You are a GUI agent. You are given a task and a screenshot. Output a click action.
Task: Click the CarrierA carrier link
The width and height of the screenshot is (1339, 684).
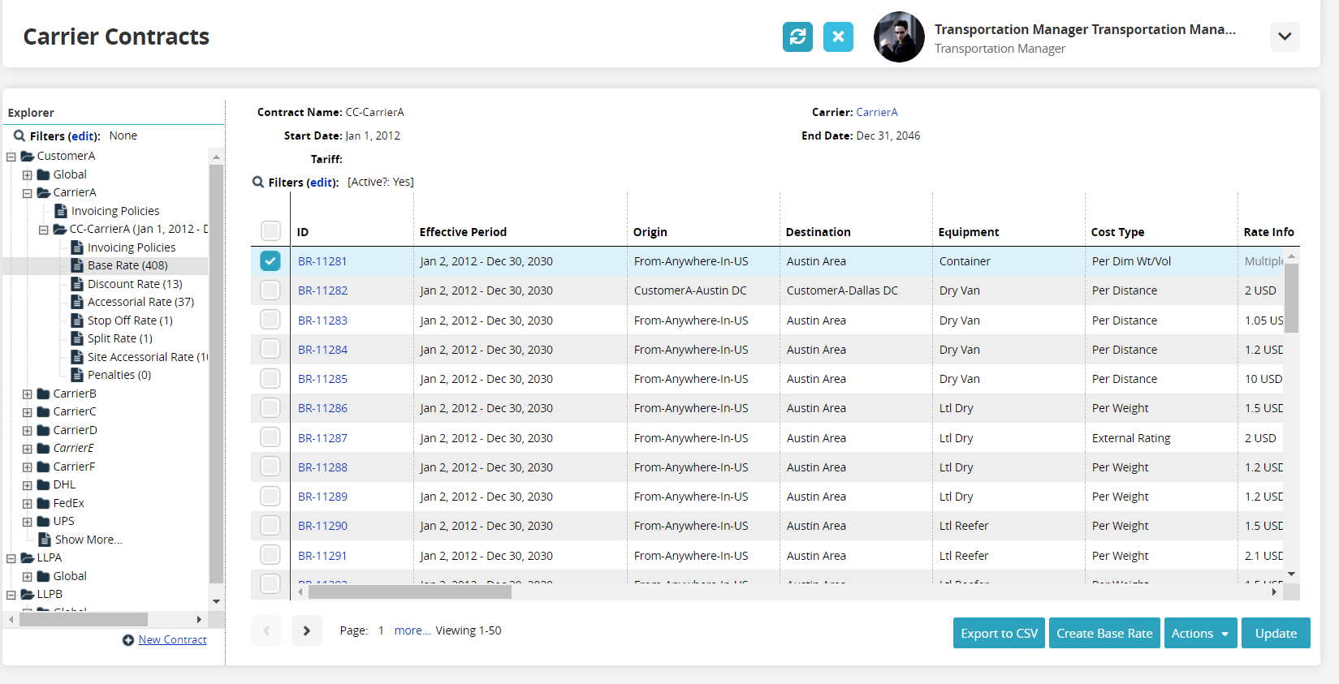[x=876, y=112]
